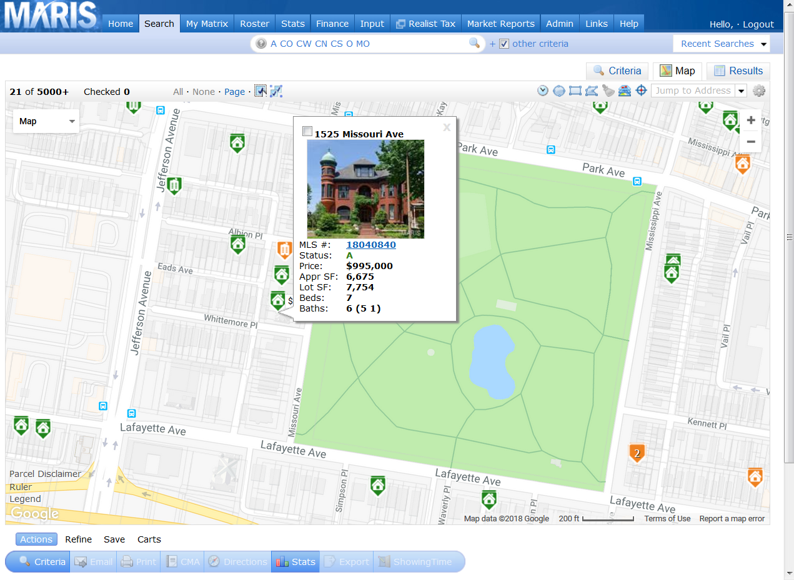Click the crosshair center map icon
Viewport: 794px width, 580px height.
tap(641, 91)
